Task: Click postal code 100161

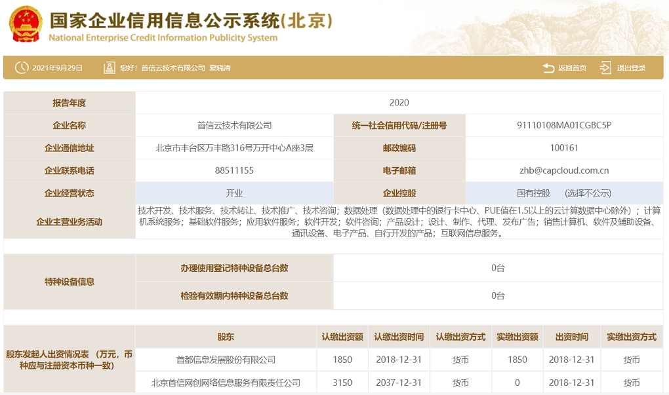Action: coord(564,148)
